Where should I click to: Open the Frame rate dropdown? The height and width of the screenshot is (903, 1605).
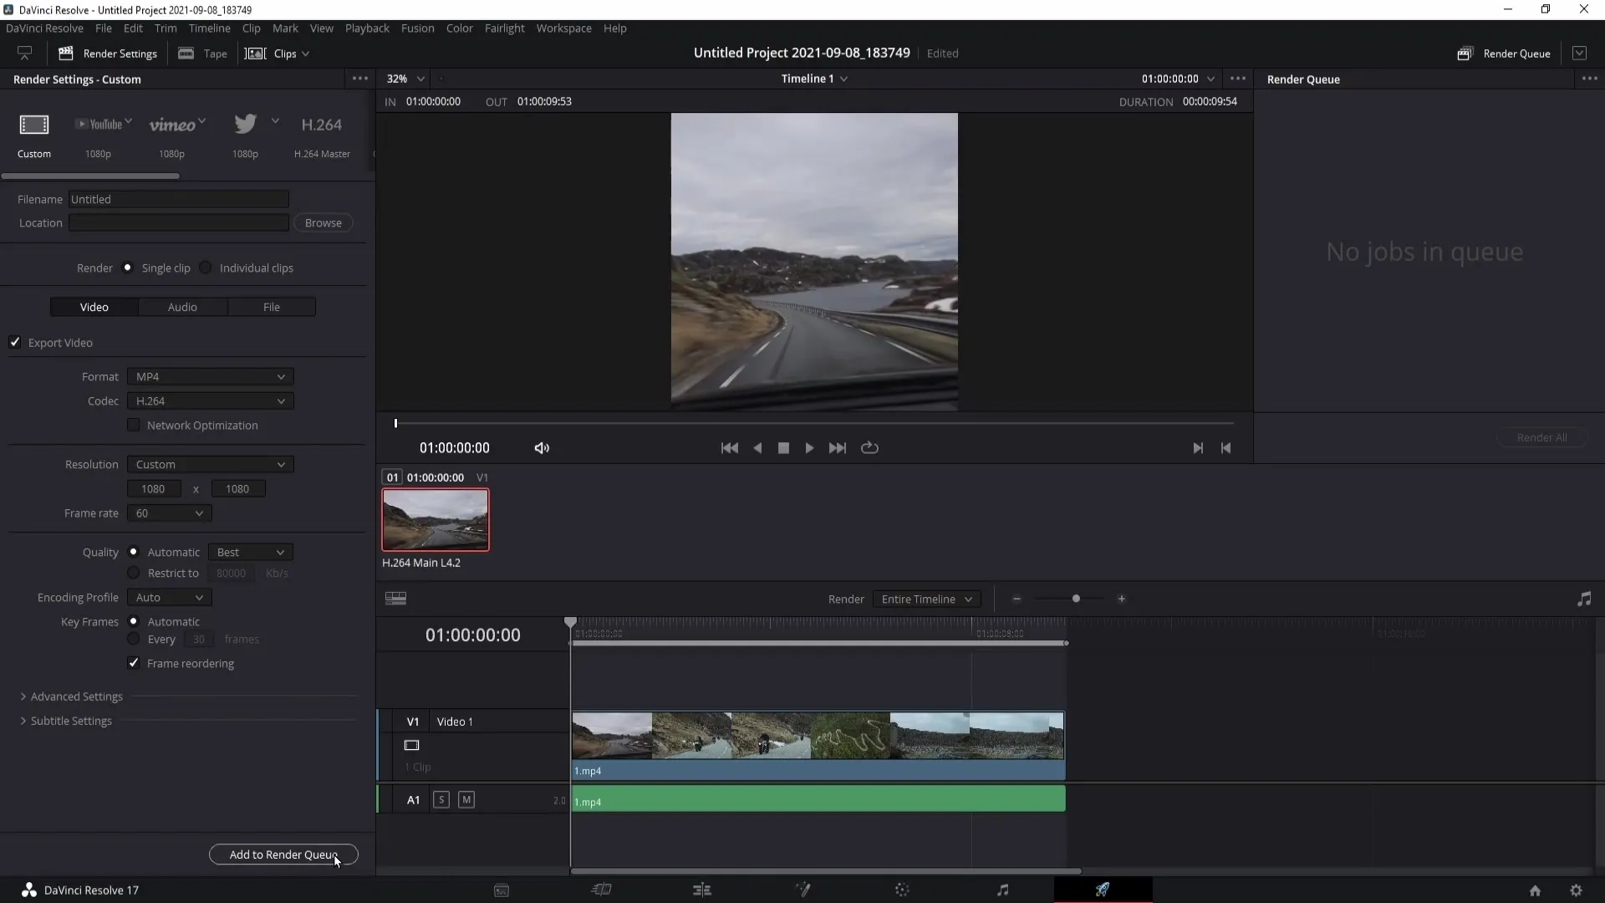pos(170,513)
